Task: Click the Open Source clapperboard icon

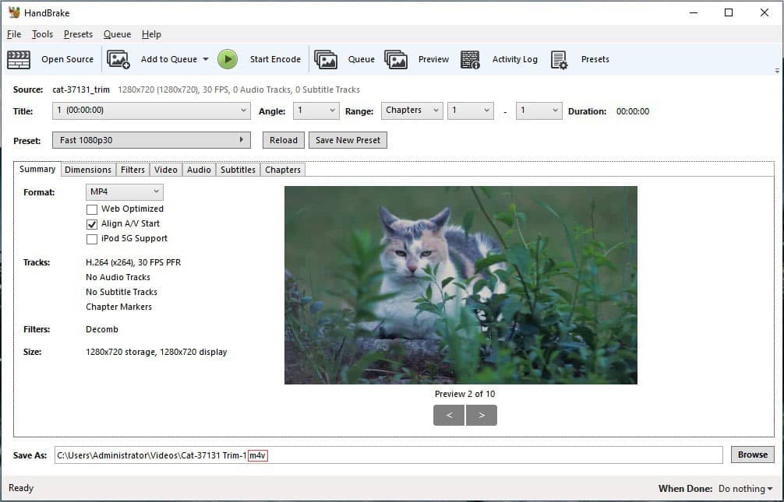Action: point(19,59)
